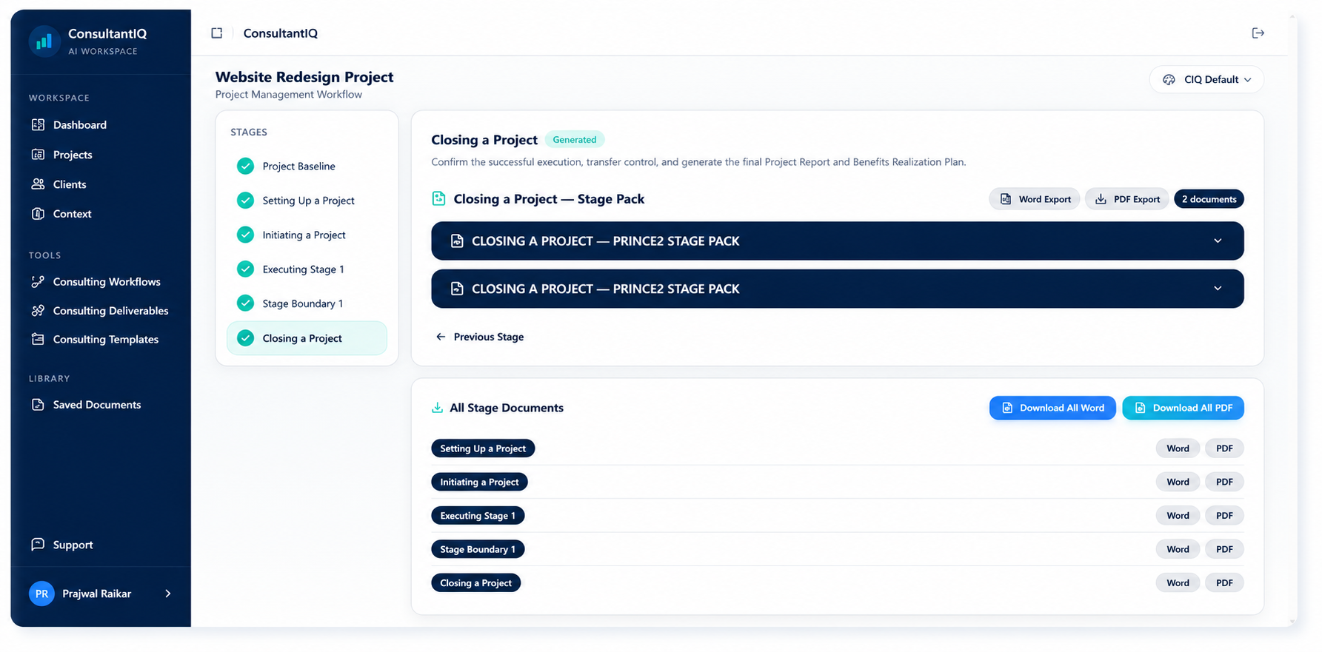Download Word for Stage Boundary 1

1178,549
